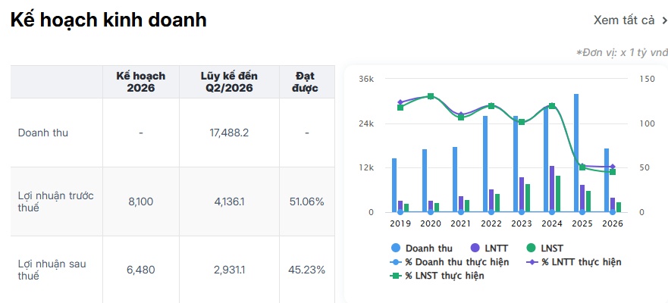Click the 'Lũy kế đến Q2/2026' column header
Image resolution: width=668 pixels, height=303 pixels.
[229, 82]
